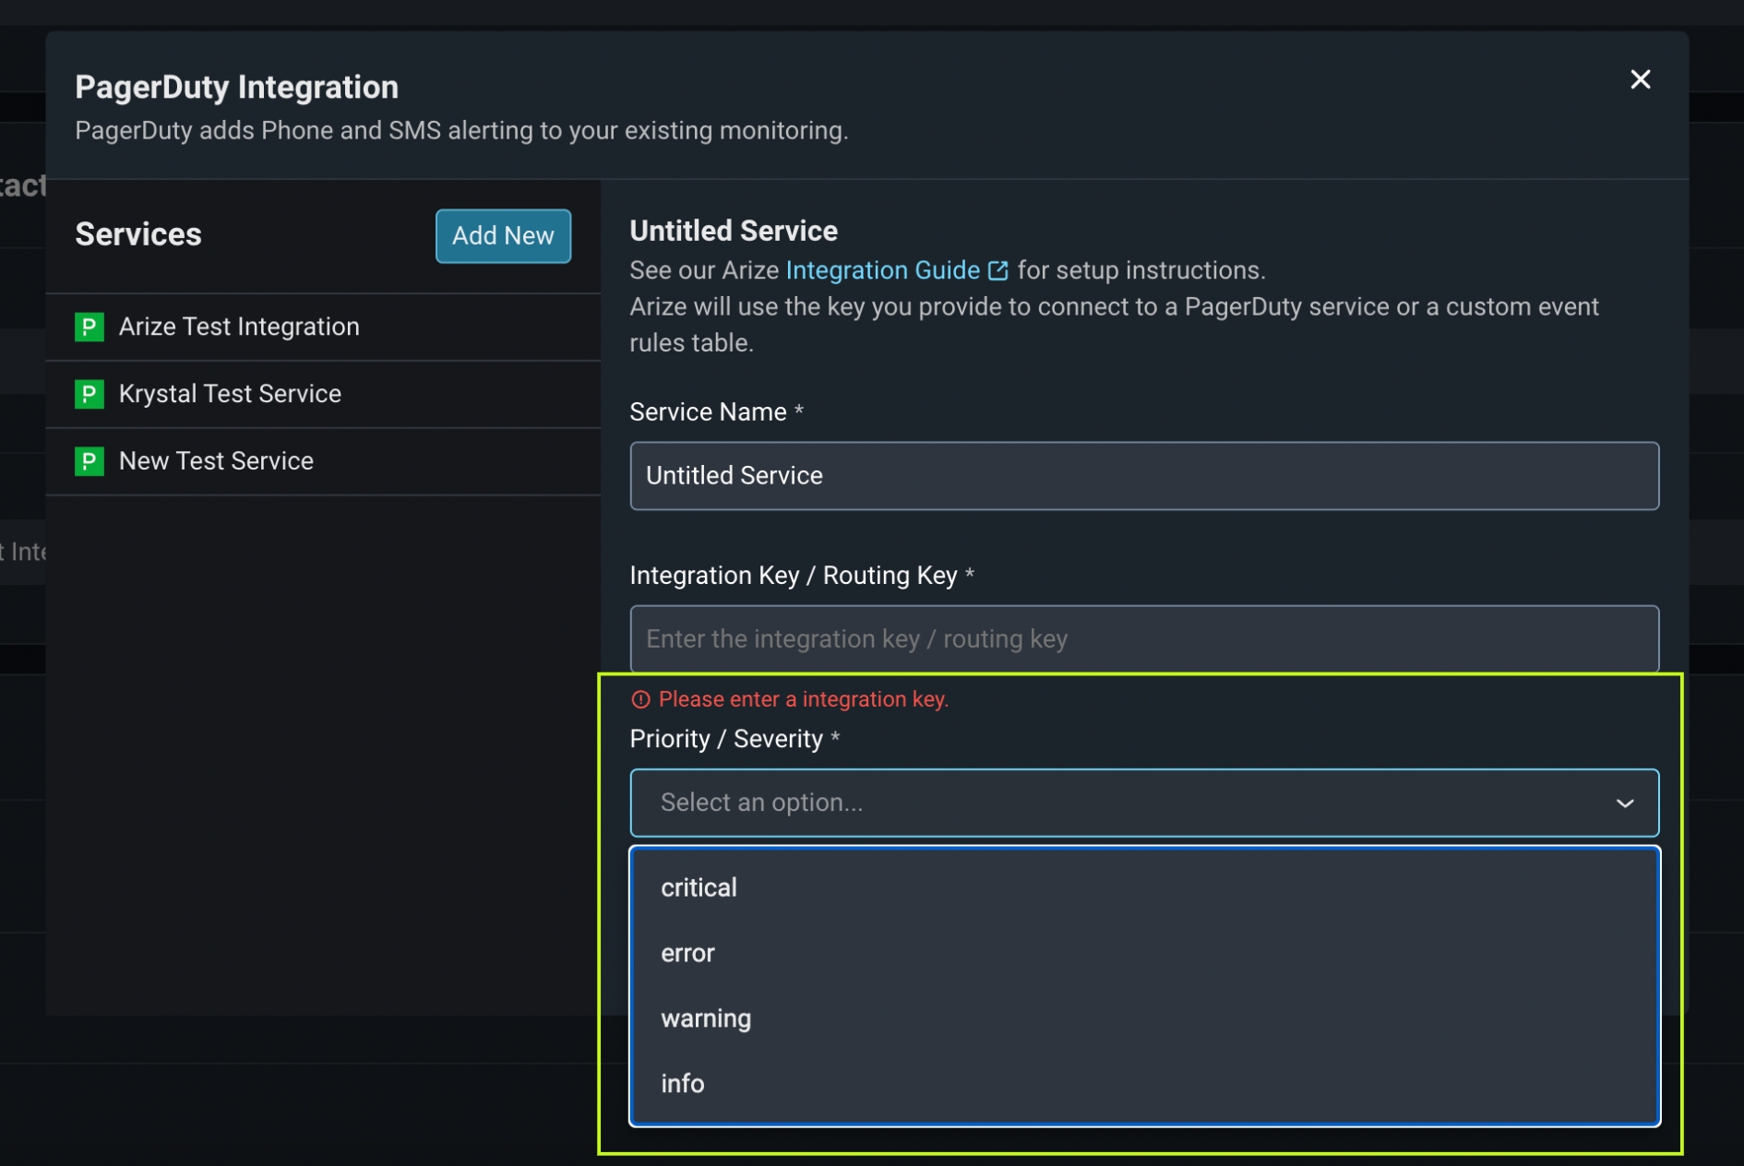
Task: Click PagerDuty icon beside New Test Service
Action: pyautogui.click(x=90, y=461)
